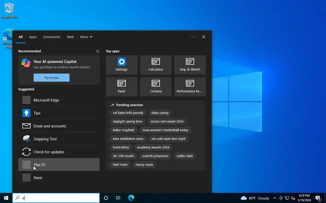
Task: Search 'iowa women's basketball today'
Action: pos(165,130)
